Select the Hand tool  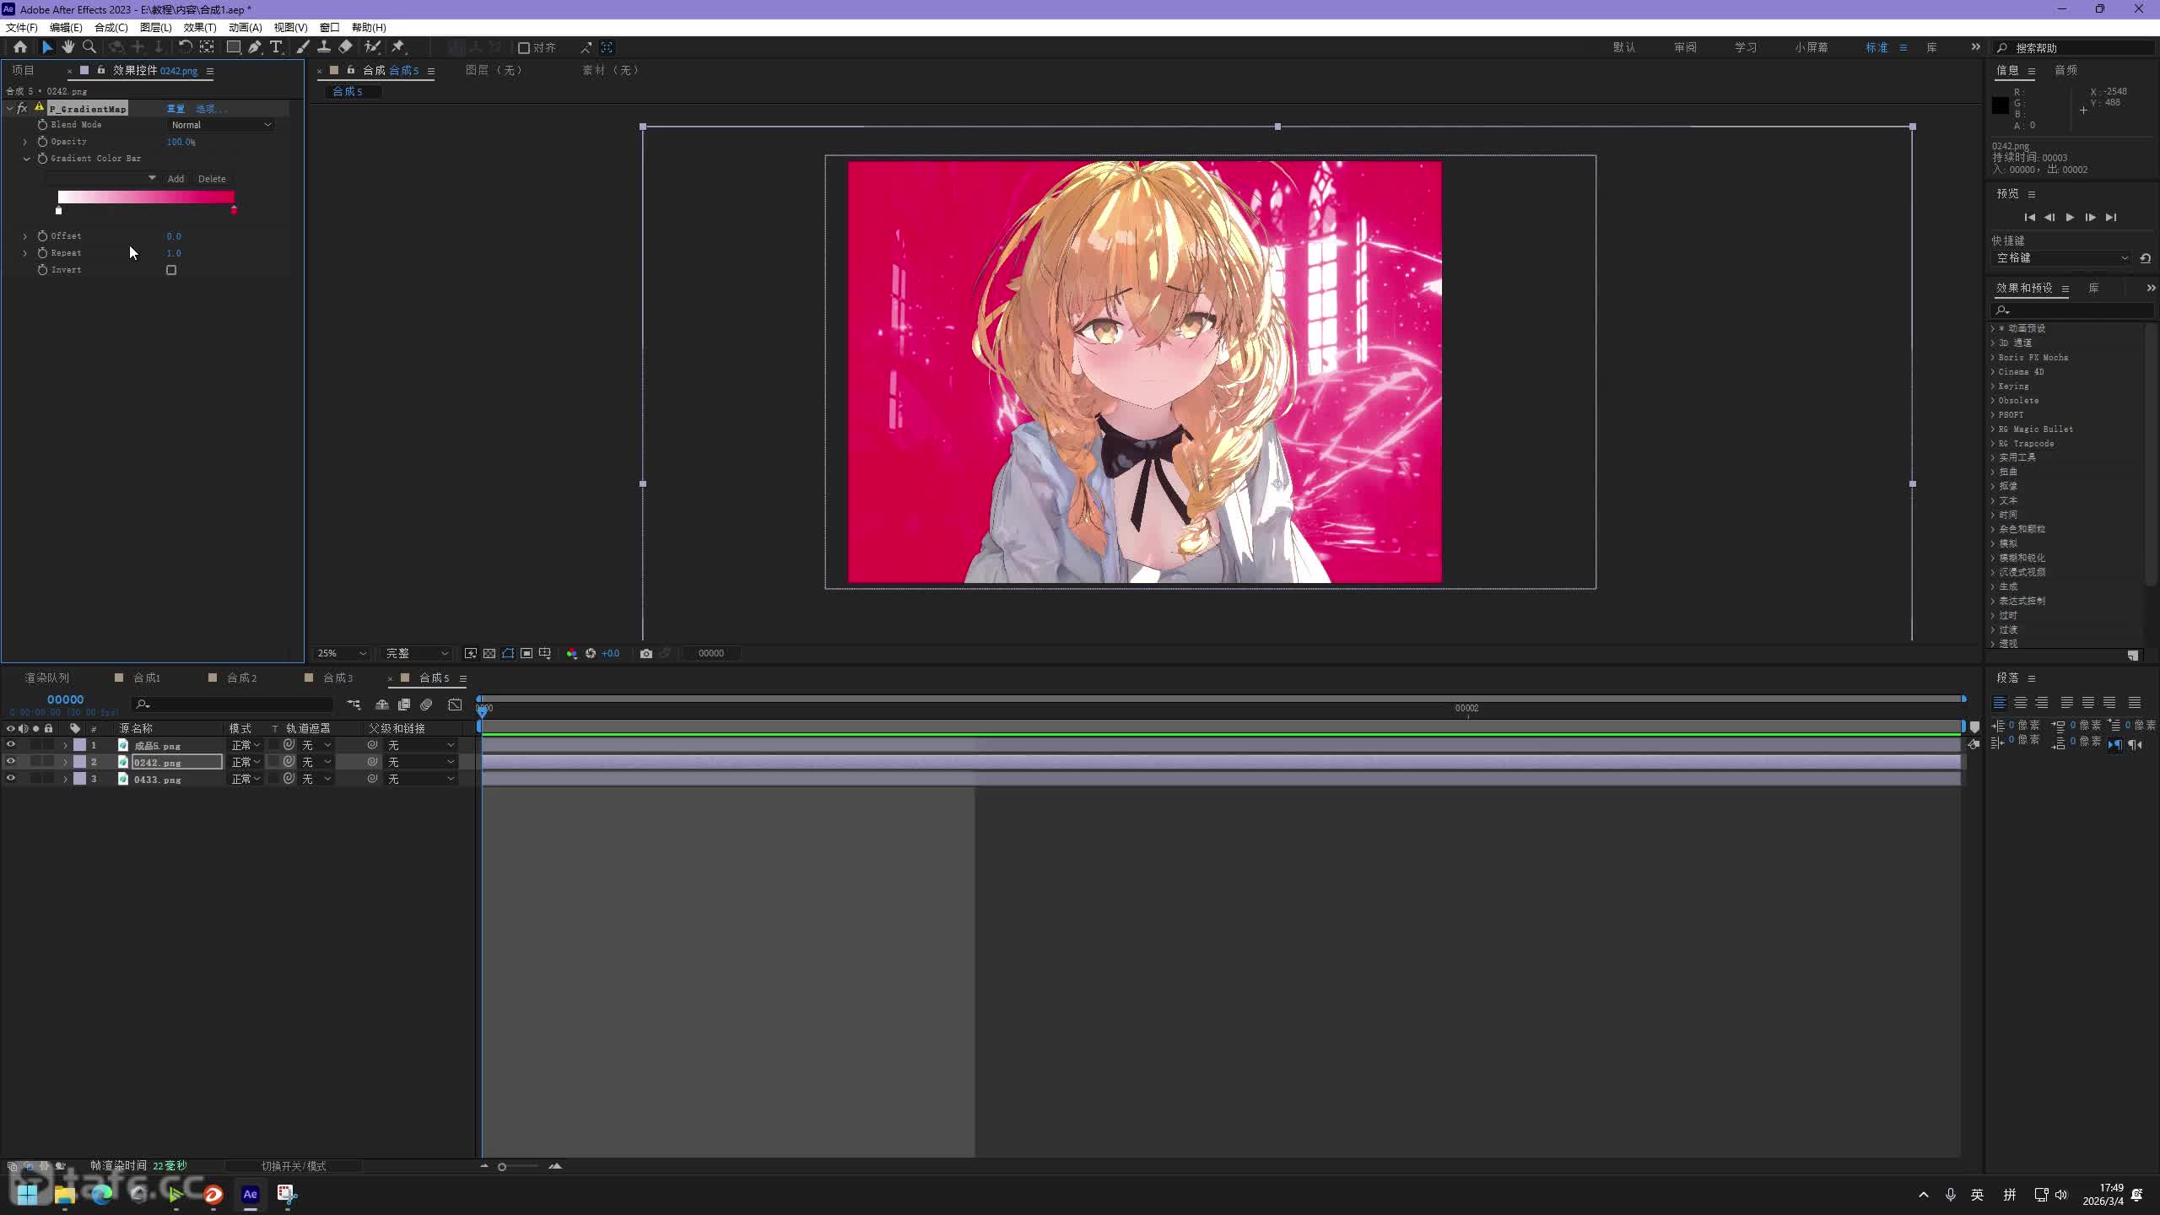point(68,47)
